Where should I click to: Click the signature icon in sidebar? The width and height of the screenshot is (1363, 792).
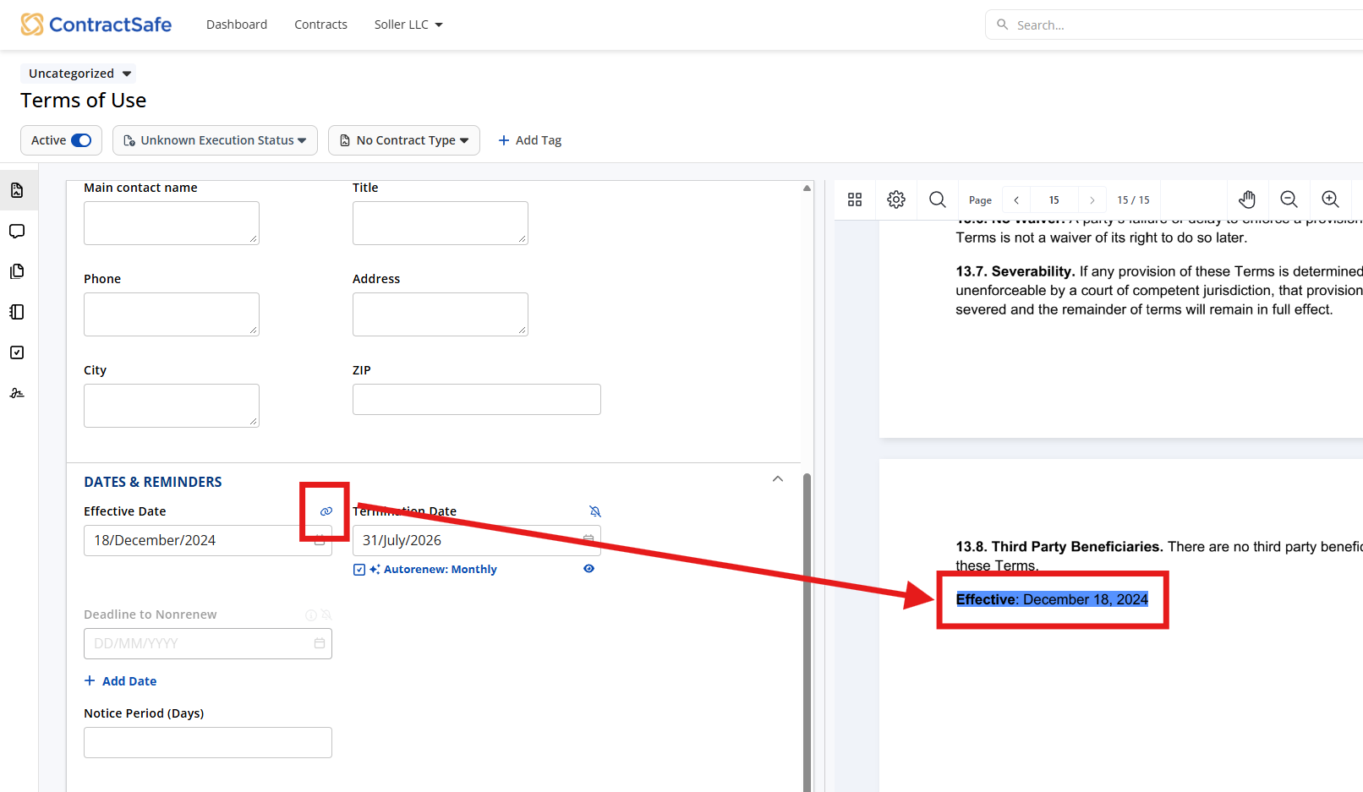17,393
